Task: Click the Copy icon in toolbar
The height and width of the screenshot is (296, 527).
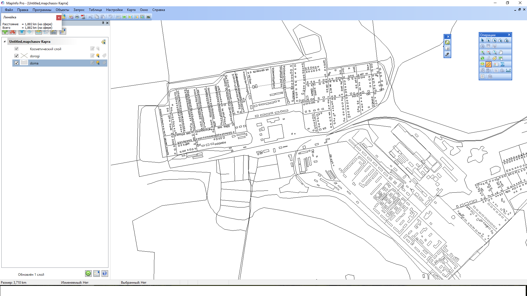Action: coord(97,17)
